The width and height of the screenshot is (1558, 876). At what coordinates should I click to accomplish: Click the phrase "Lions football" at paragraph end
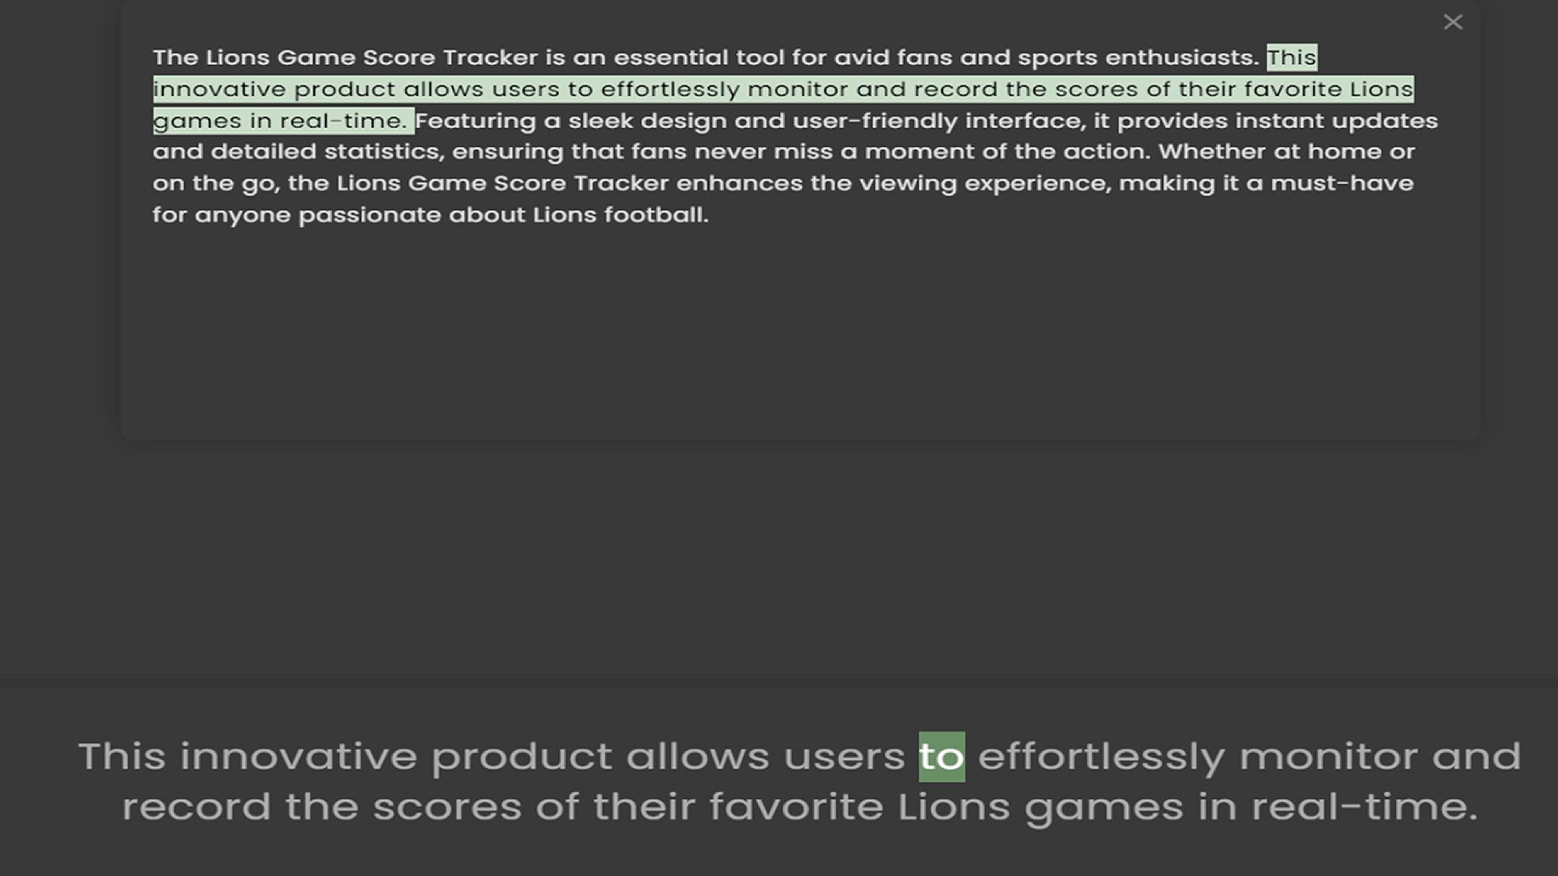619,214
